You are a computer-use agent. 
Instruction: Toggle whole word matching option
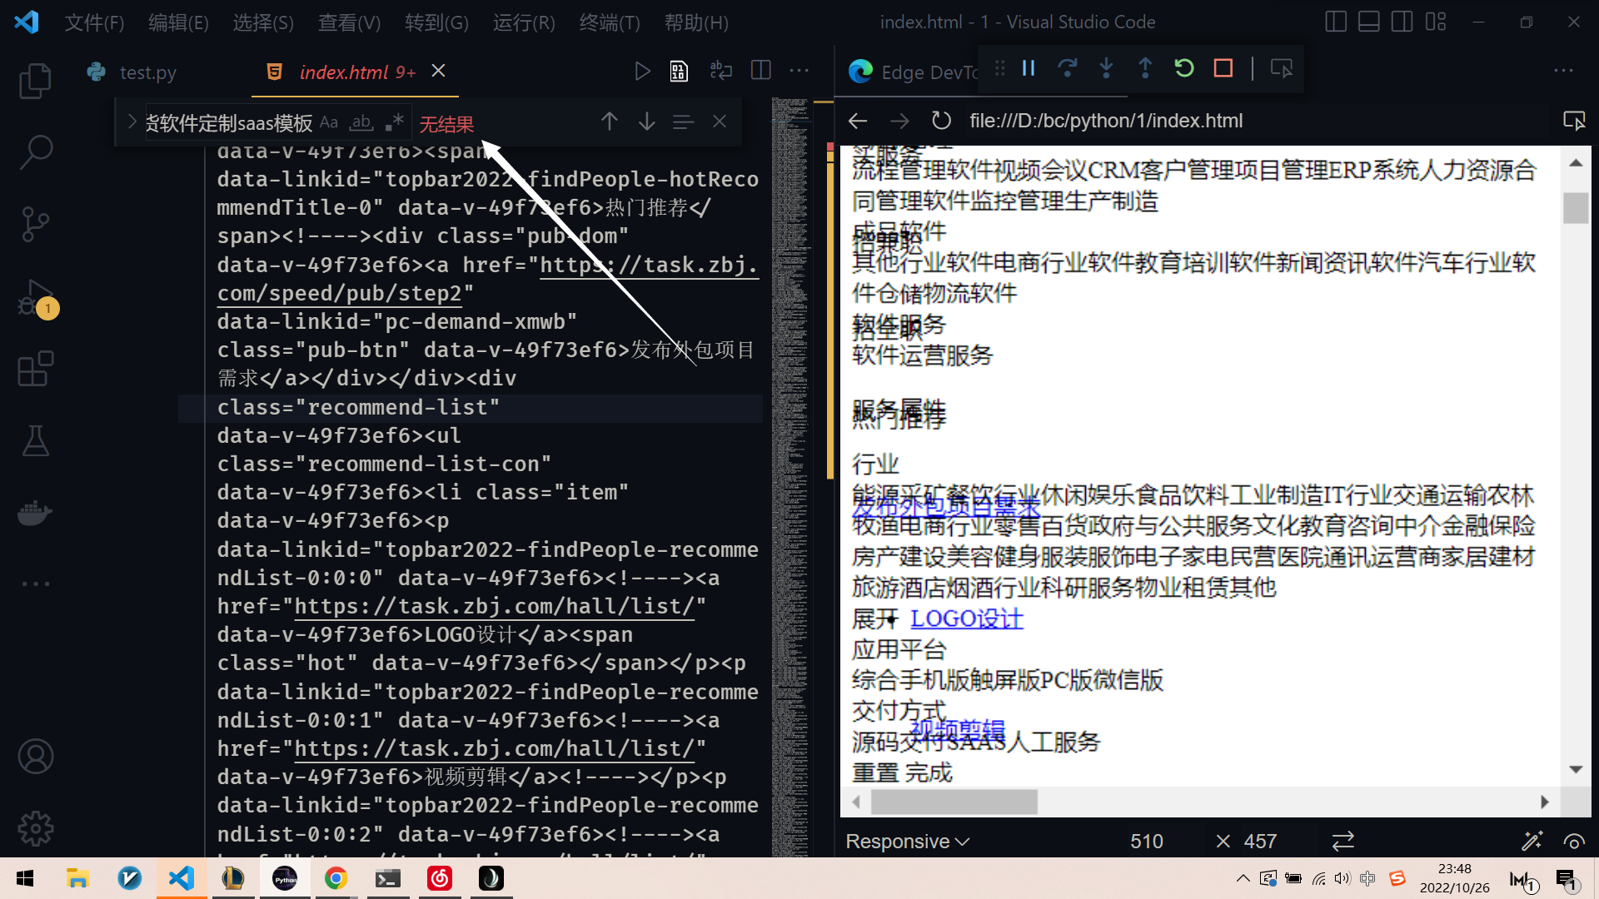click(361, 123)
